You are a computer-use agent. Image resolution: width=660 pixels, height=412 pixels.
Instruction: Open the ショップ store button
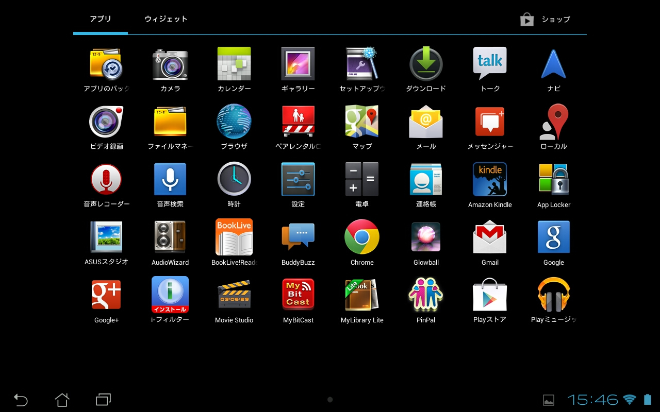coord(546,20)
